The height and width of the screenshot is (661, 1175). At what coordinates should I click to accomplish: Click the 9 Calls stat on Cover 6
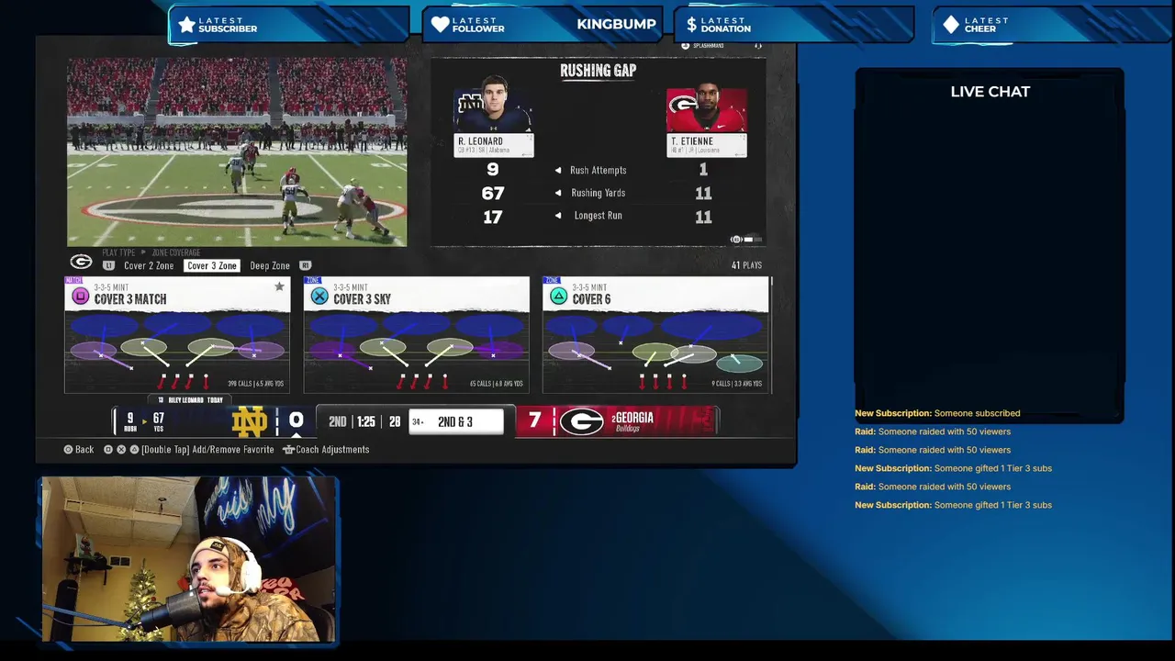tap(737, 384)
